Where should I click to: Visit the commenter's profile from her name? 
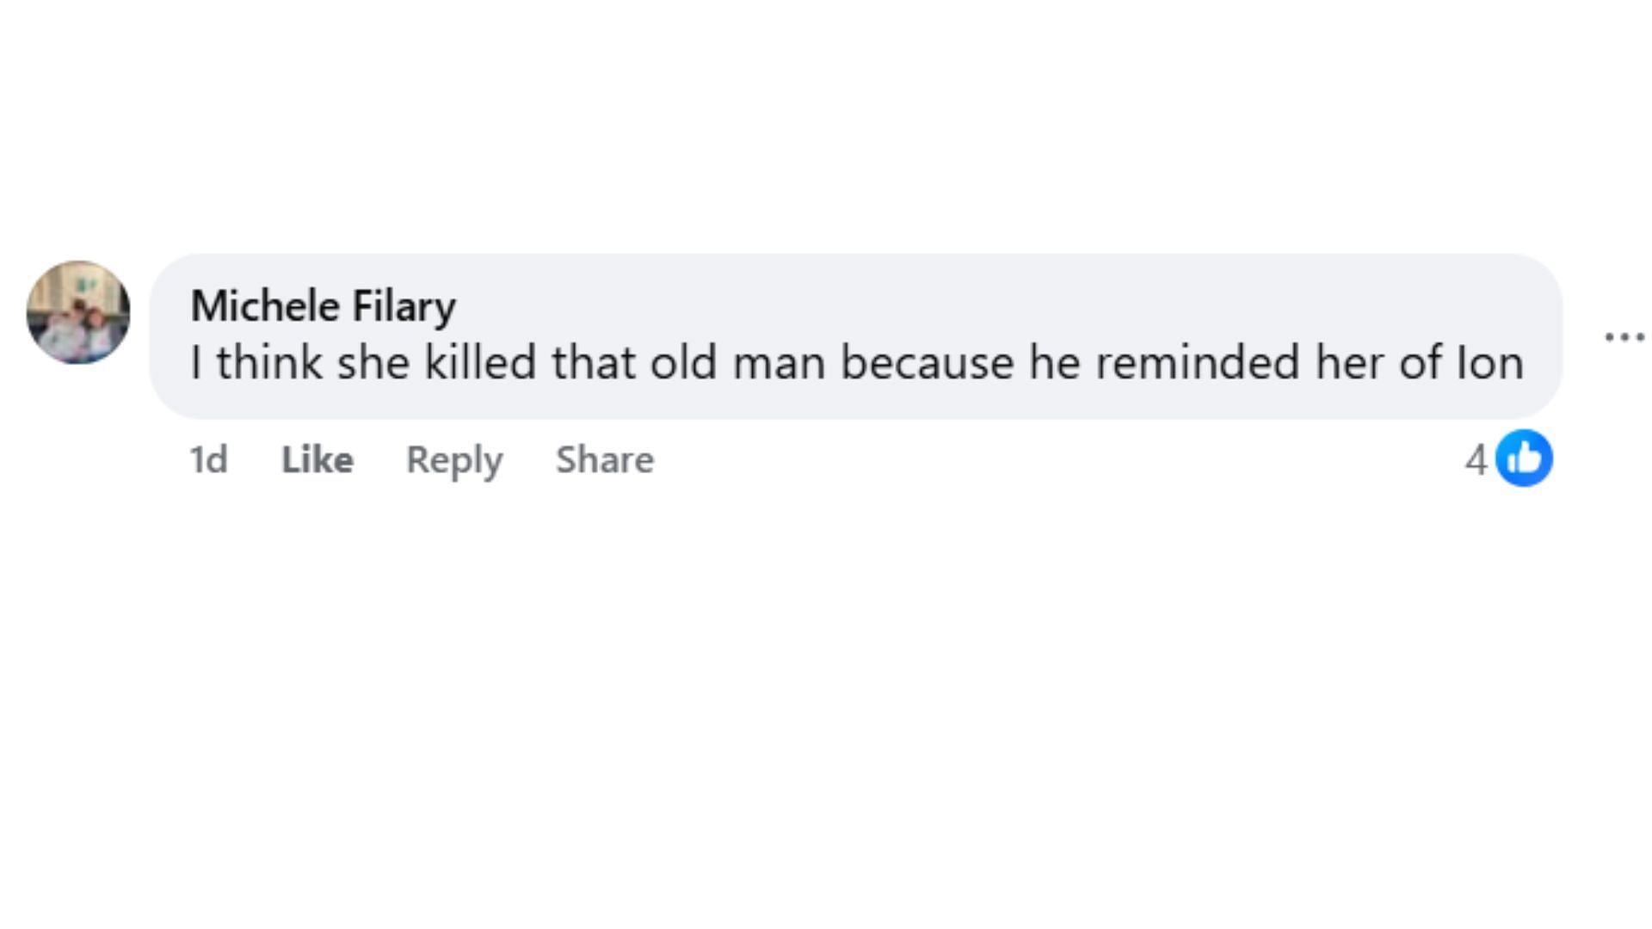(323, 306)
